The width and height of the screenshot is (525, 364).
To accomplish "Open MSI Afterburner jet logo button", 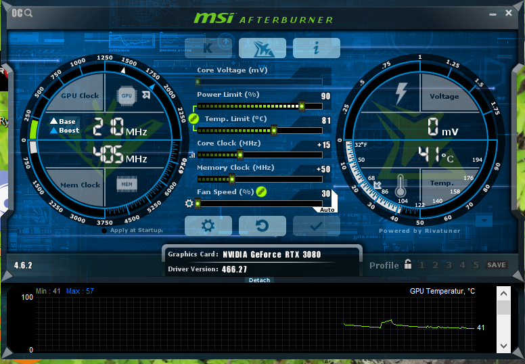I will click(262, 48).
